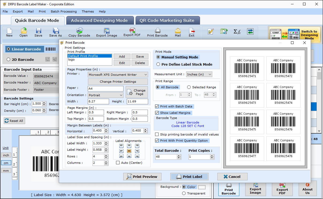Click the Exit toolbar icon
323x199 pixels.
pyautogui.click(x=191, y=32)
